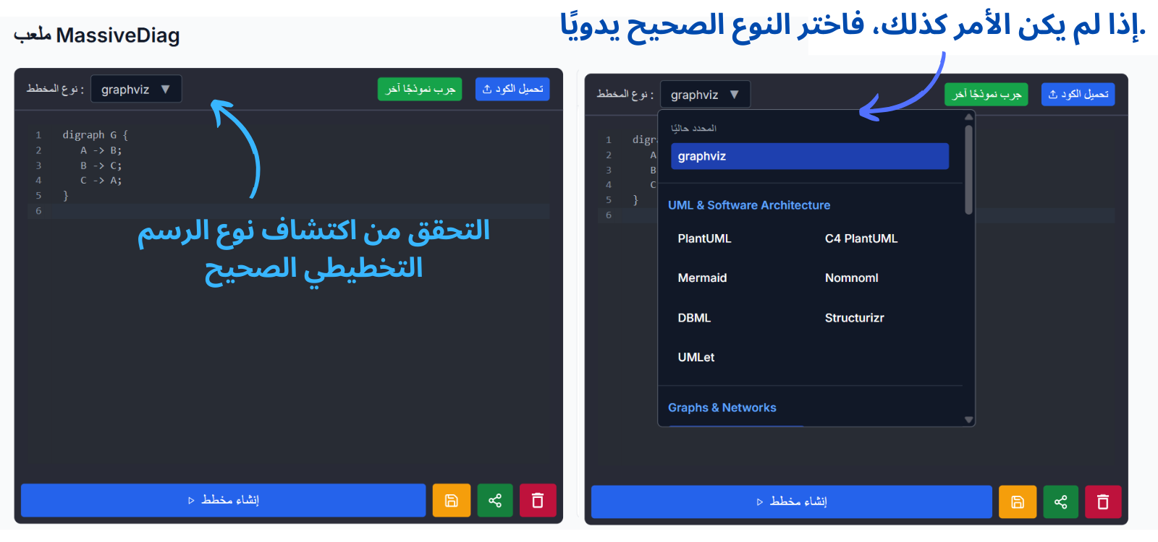Click the upload icon on right تحميل الكود button
Viewport: 1158px width, 542px height.
1053,94
